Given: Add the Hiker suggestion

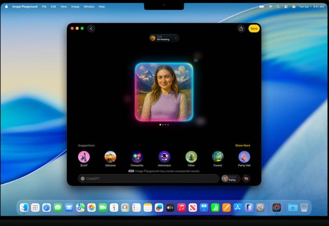Looking at the screenshot, I should (x=191, y=159).
